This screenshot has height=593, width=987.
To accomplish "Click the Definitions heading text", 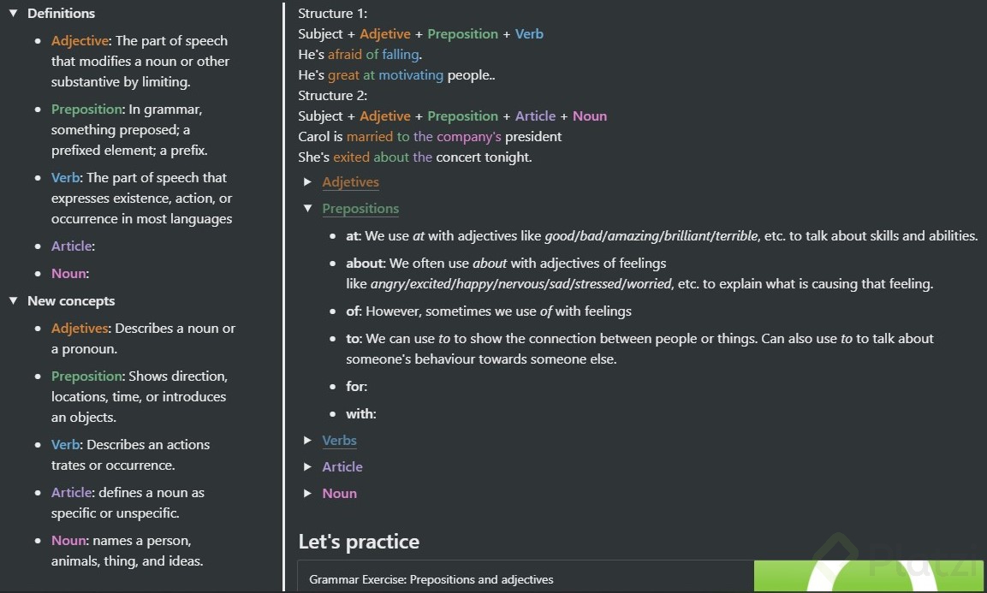I will (x=61, y=14).
